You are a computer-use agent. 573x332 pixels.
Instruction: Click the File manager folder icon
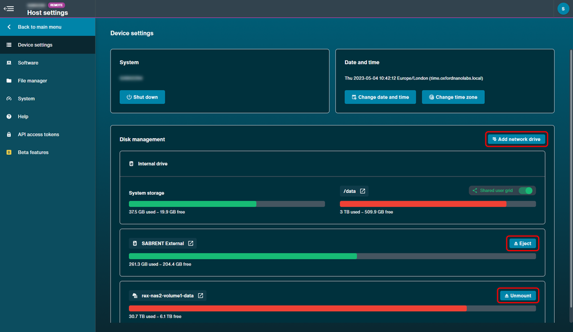click(9, 81)
